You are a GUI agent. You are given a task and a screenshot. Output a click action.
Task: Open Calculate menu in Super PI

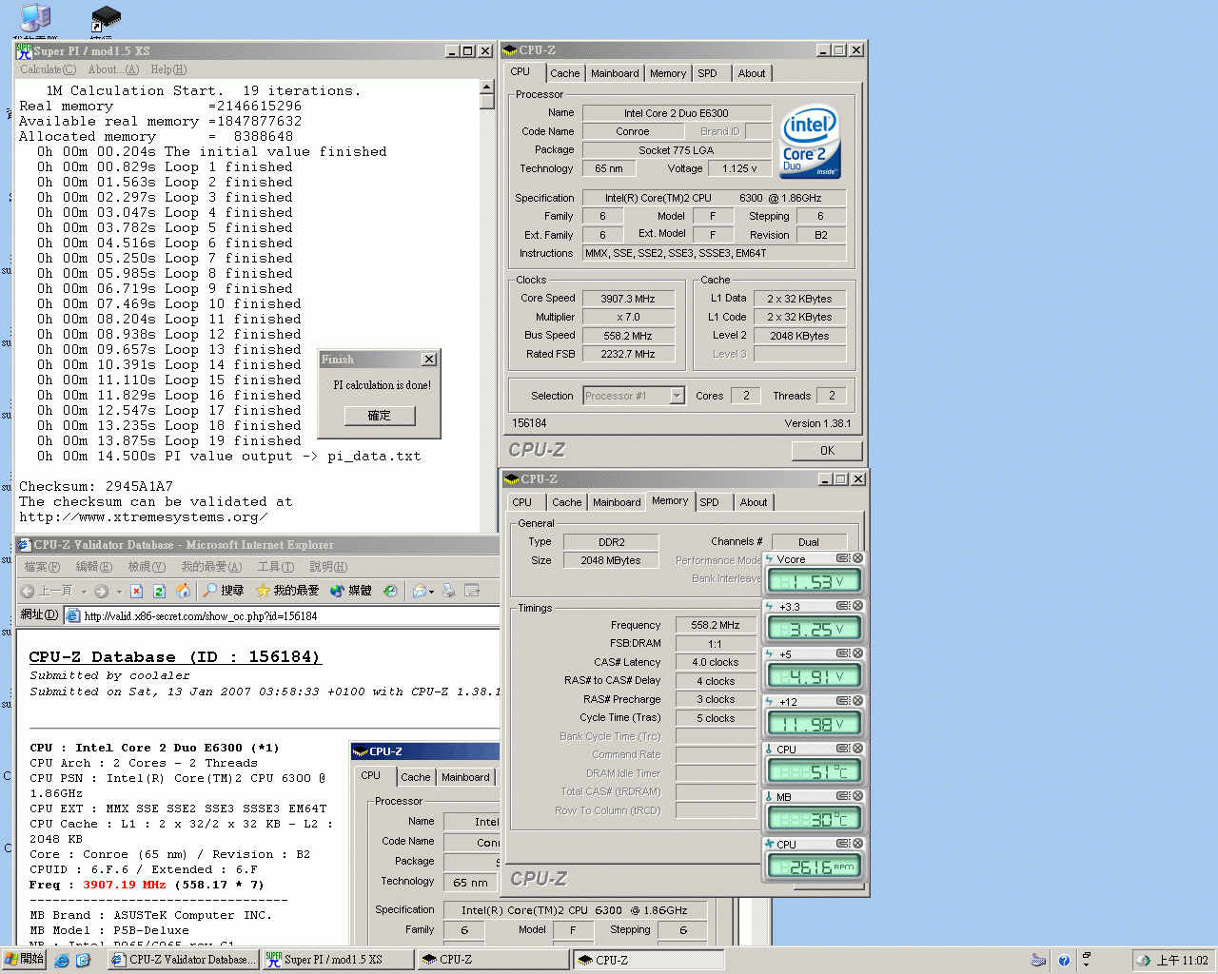pyautogui.click(x=48, y=69)
